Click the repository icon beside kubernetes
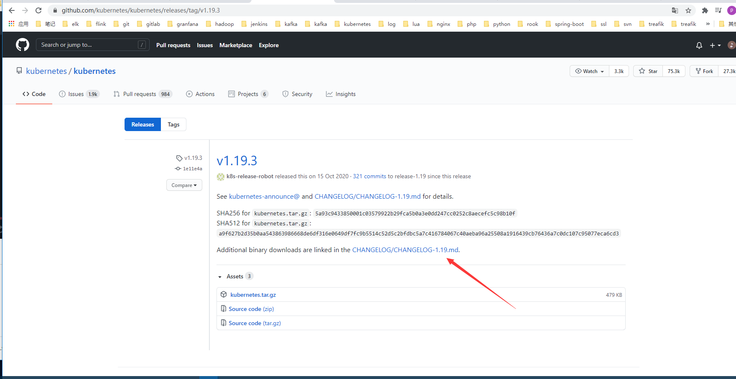This screenshot has height=379, width=736. click(x=19, y=71)
